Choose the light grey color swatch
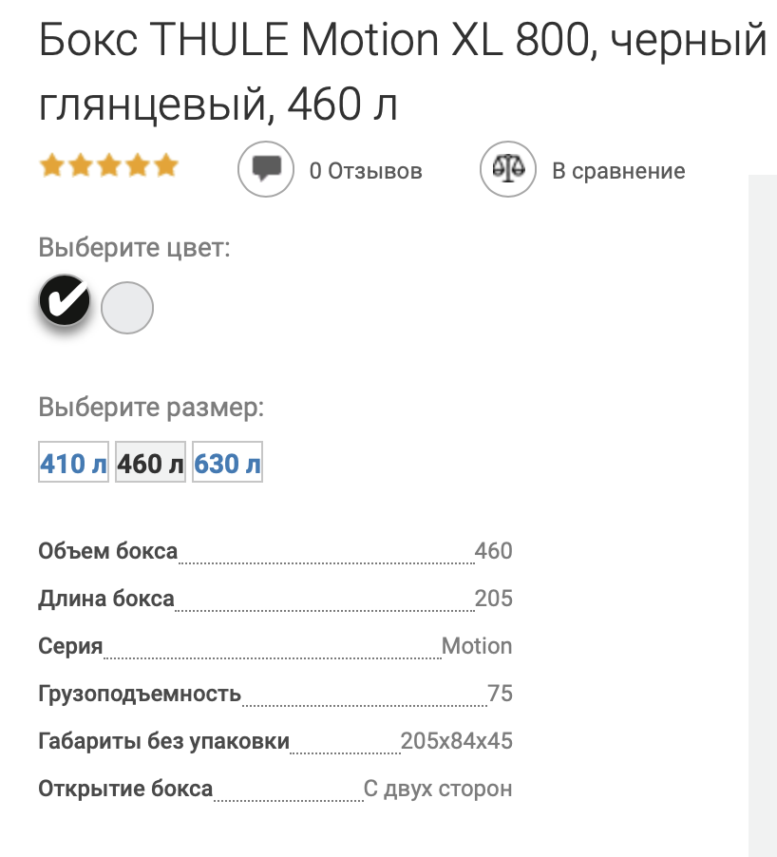 click(127, 308)
